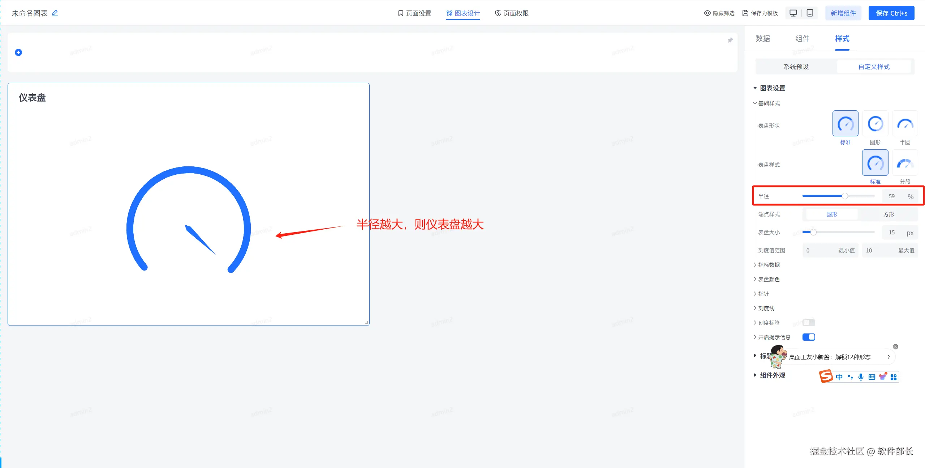Toggle the 开启提示信息 switch
The height and width of the screenshot is (468, 925).
pos(809,337)
